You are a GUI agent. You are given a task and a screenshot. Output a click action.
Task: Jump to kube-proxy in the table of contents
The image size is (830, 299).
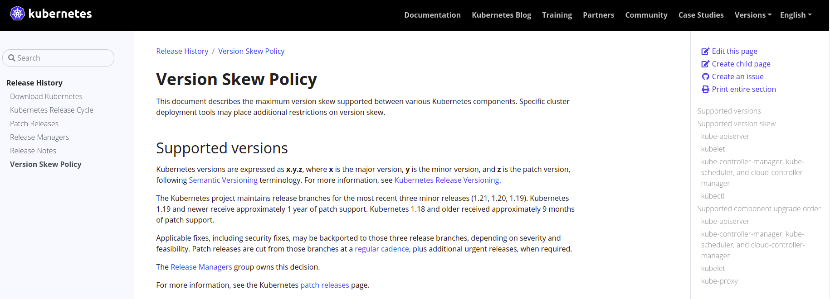[719, 281]
